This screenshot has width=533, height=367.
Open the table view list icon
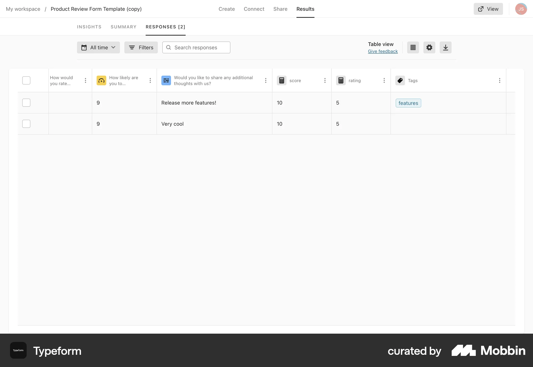click(413, 47)
